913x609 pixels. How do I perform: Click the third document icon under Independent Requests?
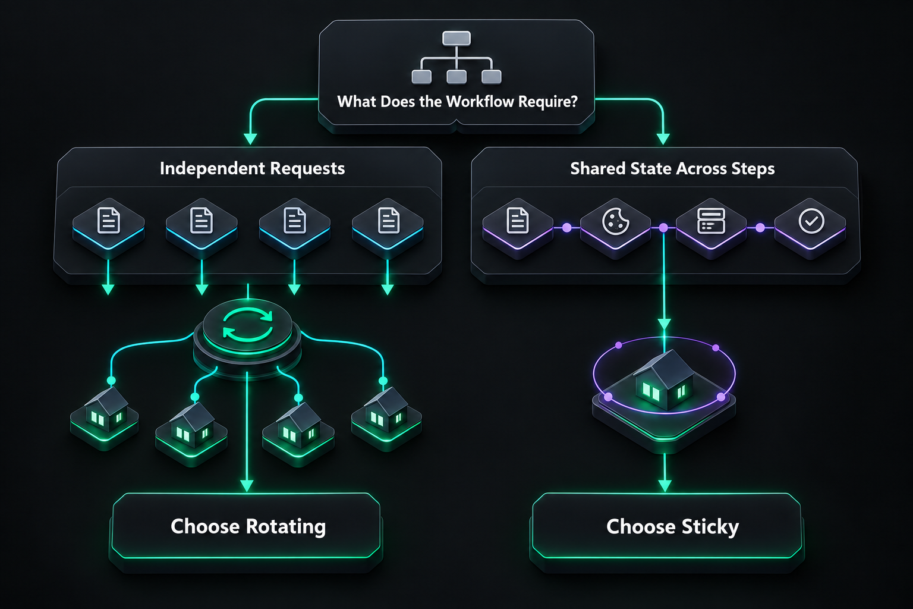pos(295,221)
